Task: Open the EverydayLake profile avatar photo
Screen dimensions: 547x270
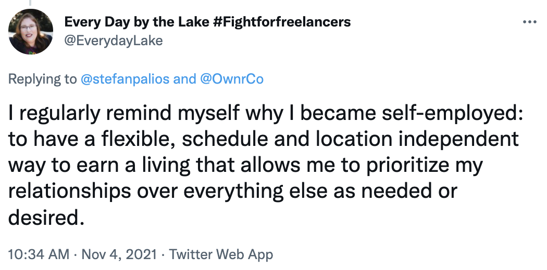Action: 31,32
